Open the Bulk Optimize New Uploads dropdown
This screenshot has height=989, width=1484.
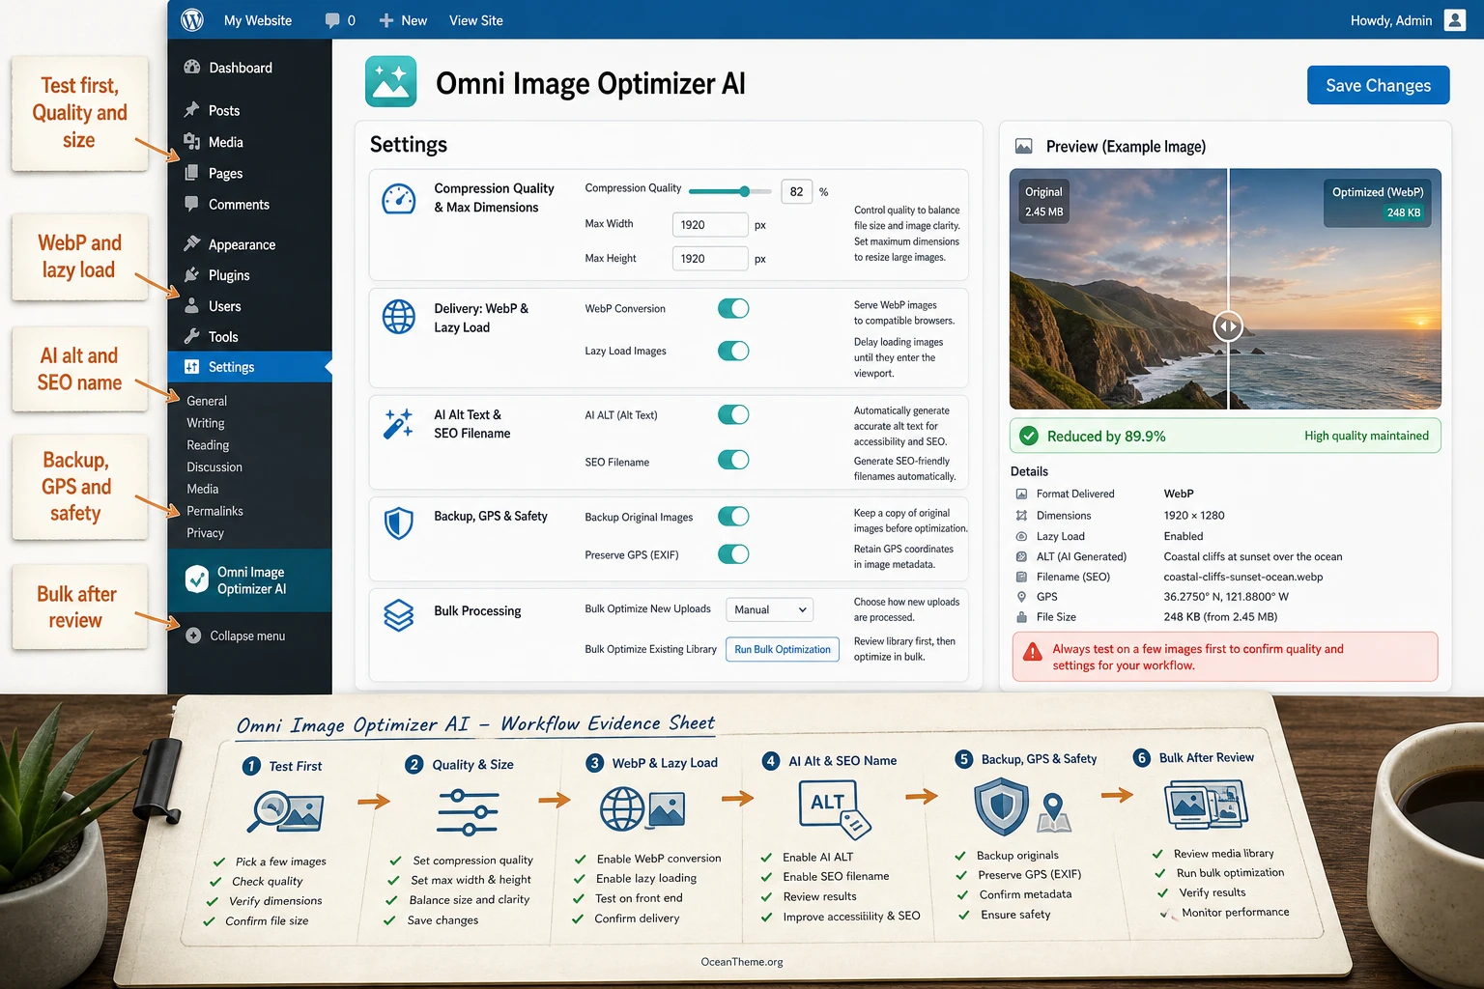pyautogui.click(x=769, y=609)
